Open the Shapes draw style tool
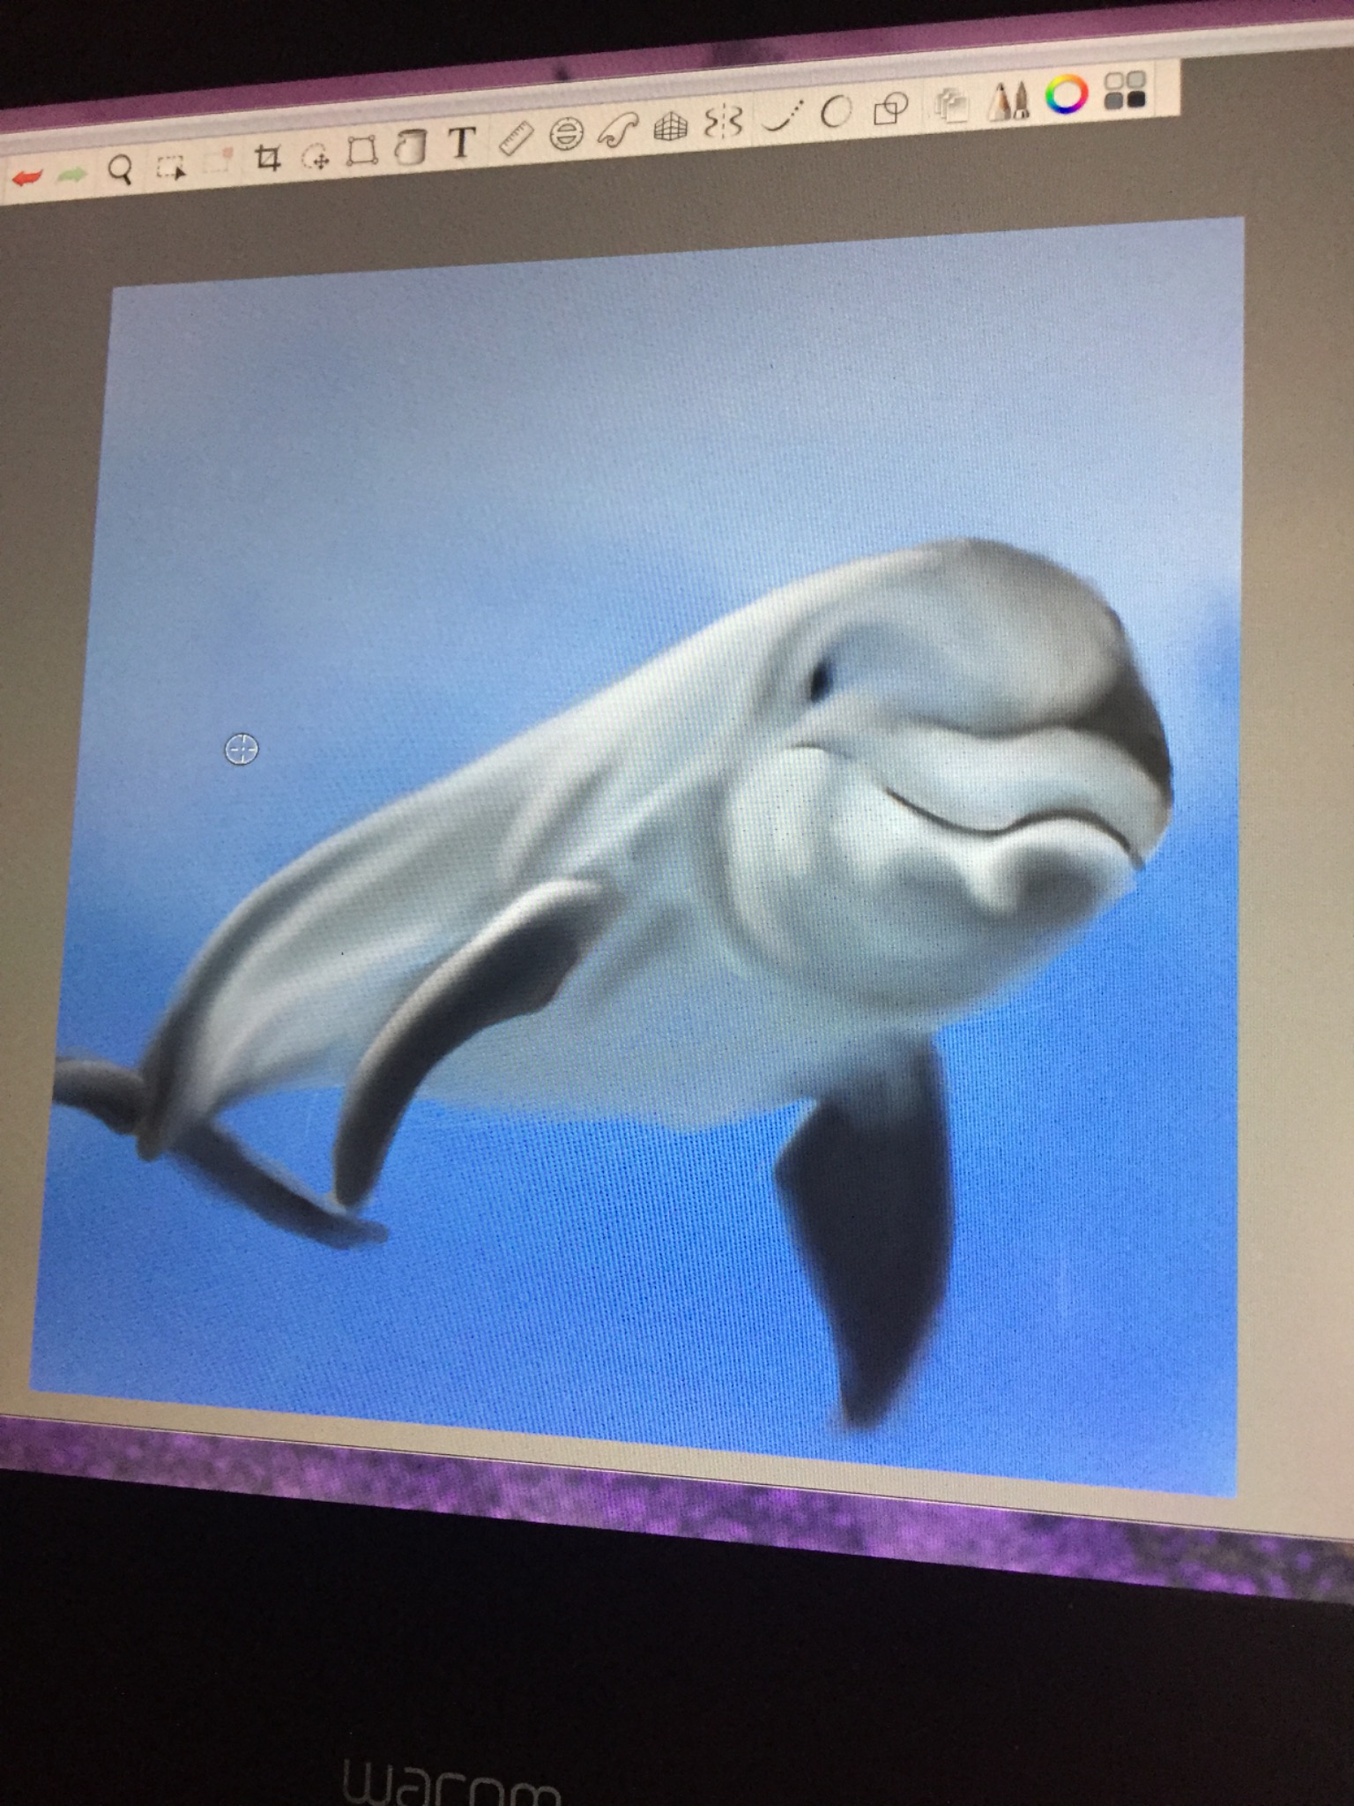Image resolution: width=1354 pixels, height=1806 pixels. 890,109
